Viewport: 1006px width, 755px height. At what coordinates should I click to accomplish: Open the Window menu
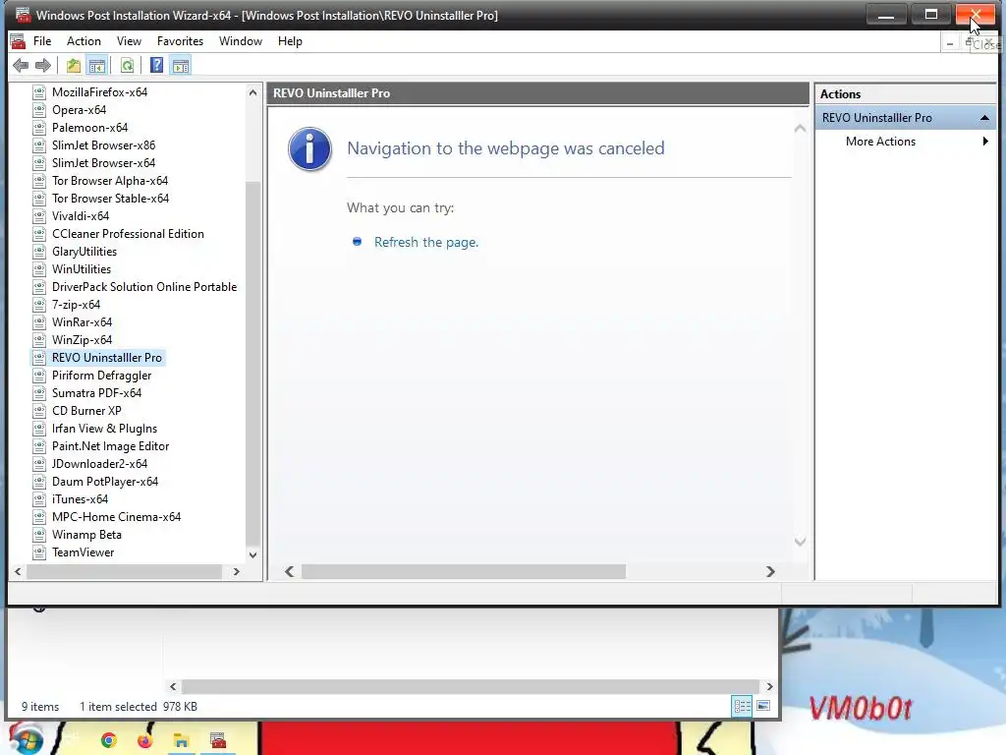(x=241, y=41)
